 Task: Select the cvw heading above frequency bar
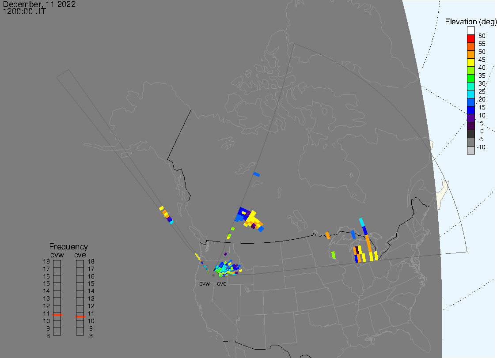point(57,255)
